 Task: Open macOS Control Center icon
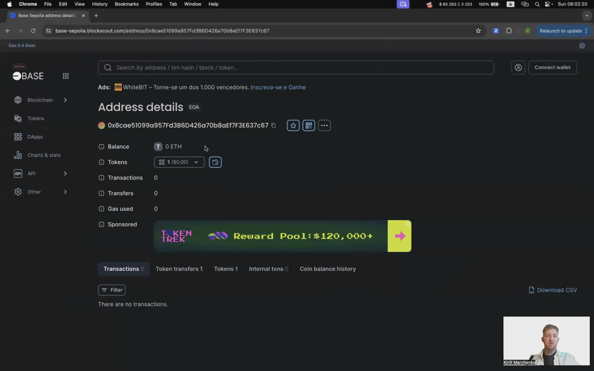[x=548, y=4]
